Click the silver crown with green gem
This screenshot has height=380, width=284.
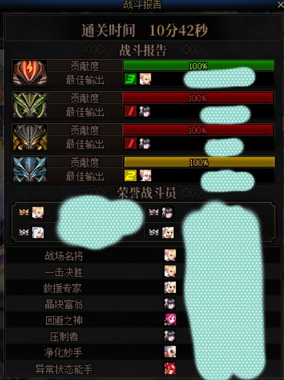pos(154,233)
